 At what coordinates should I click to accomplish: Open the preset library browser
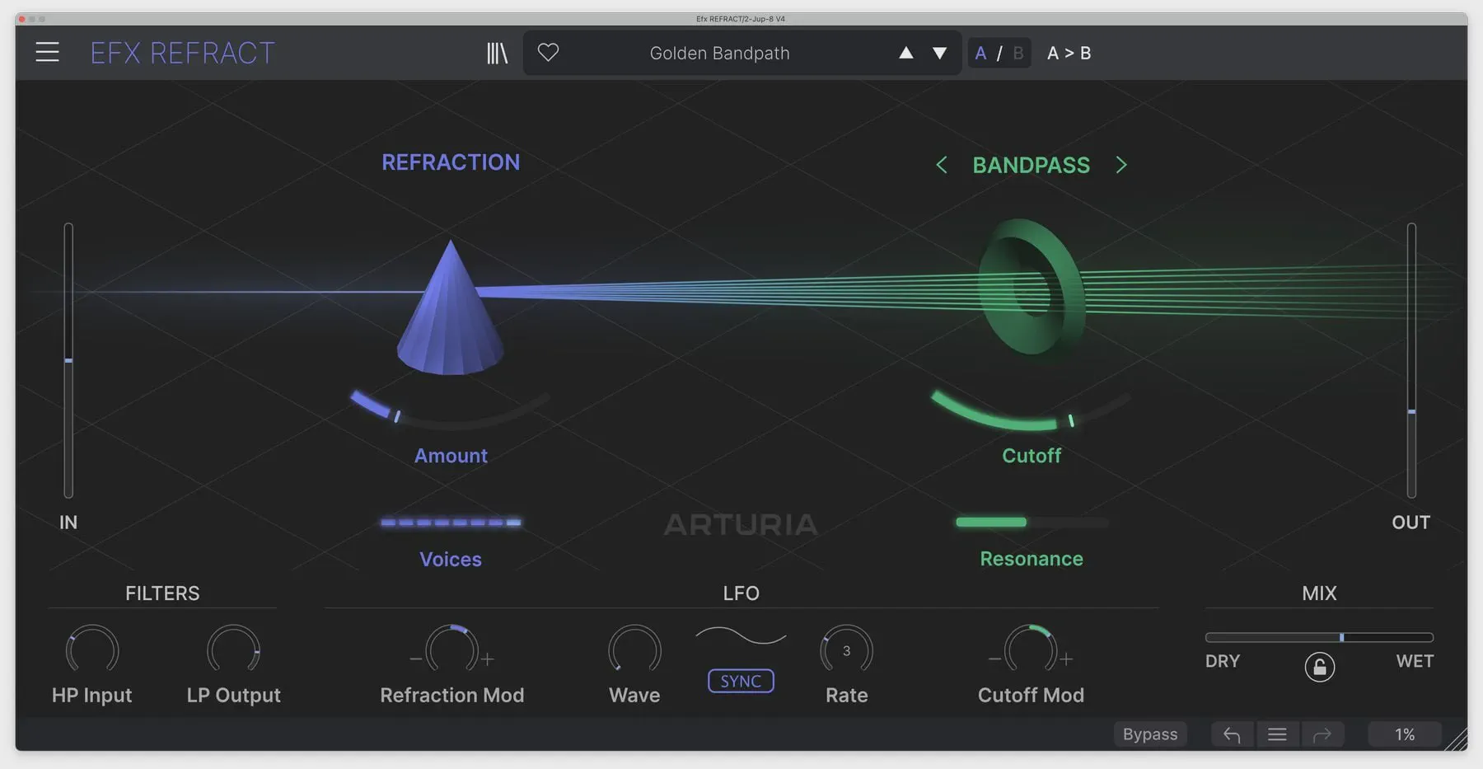(497, 53)
